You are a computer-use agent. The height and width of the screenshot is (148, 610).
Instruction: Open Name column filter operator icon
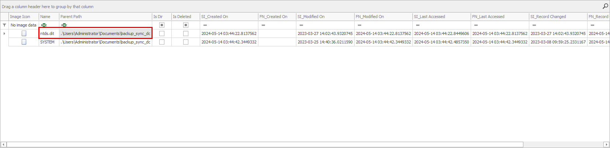click(44, 25)
